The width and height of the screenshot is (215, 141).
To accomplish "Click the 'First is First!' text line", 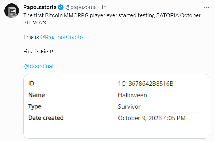I will [38, 52].
